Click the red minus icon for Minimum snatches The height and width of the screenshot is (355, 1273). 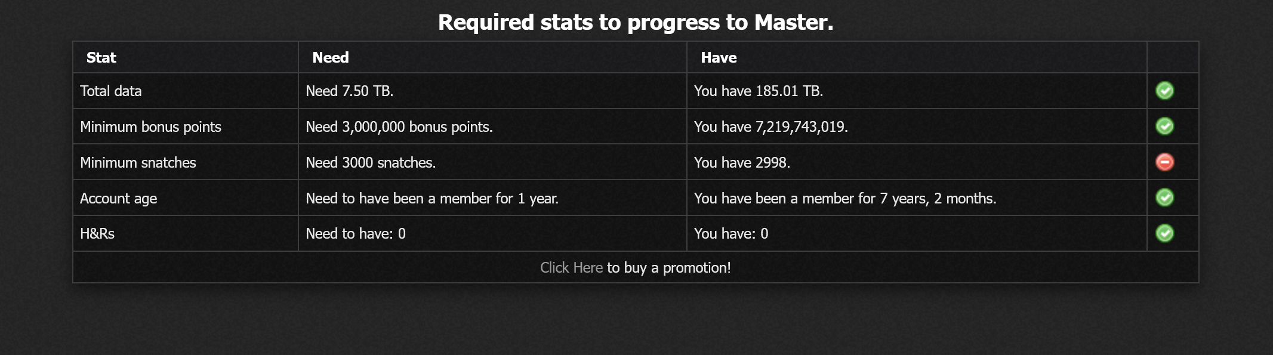pyautogui.click(x=1164, y=162)
